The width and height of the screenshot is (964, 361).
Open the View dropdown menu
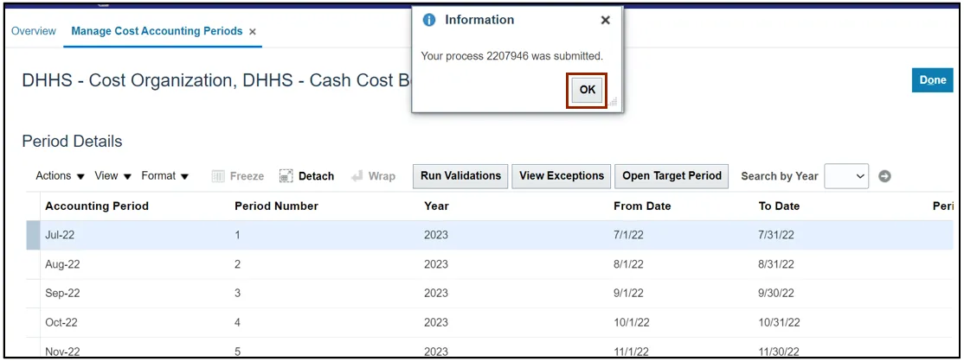pyautogui.click(x=113, y=176)
